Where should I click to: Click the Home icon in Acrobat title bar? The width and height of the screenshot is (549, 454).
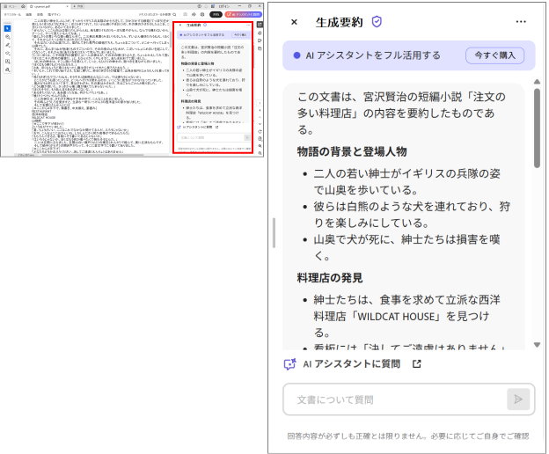(23, 6)
